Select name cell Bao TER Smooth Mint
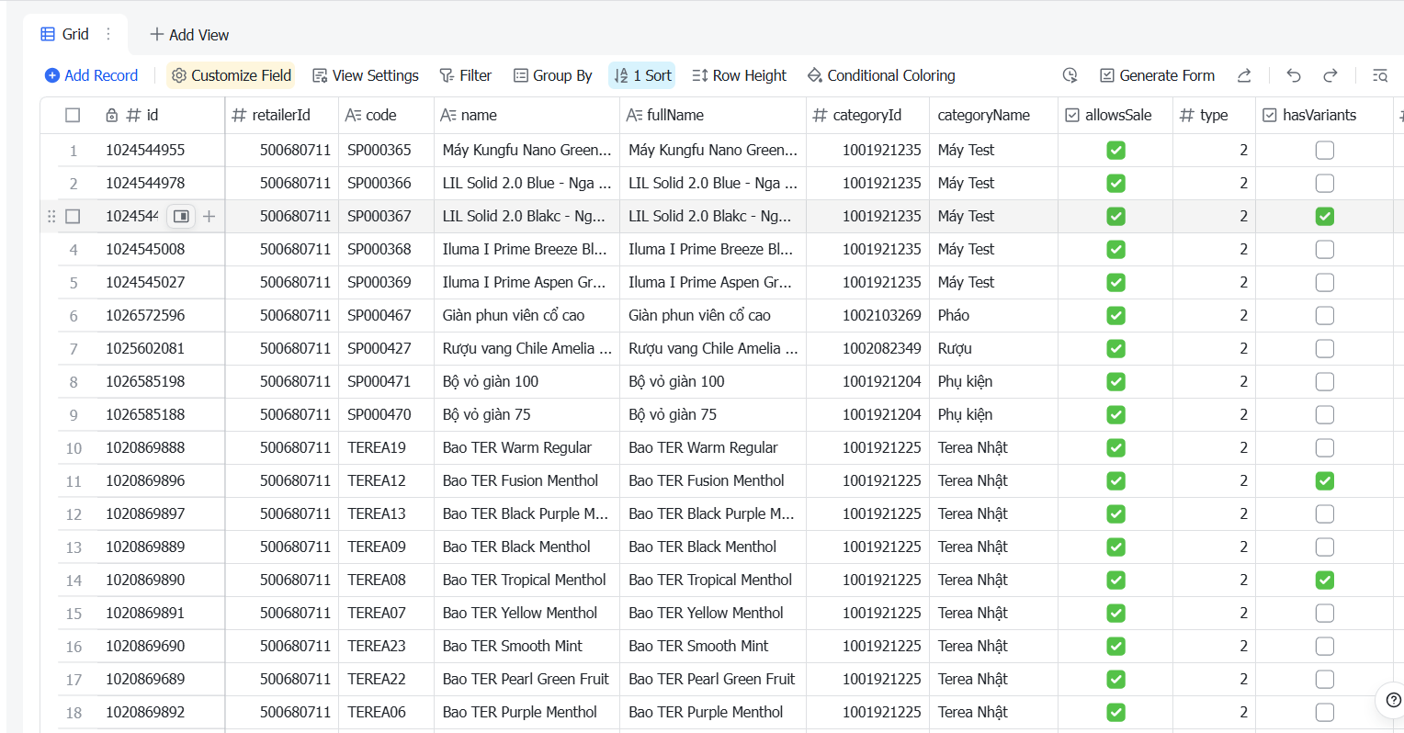1404x733 pixels. 527,646
